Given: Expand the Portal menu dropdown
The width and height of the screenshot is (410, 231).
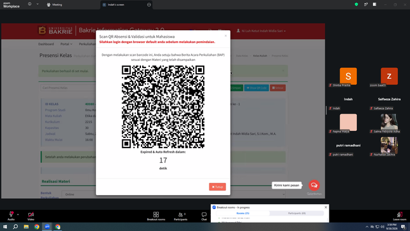Looking at the screenshot, I should tap(67, 44).
